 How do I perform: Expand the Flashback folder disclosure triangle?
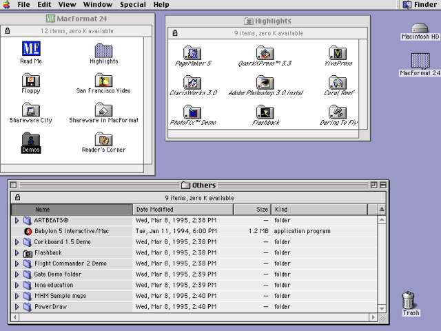(17, 253)
